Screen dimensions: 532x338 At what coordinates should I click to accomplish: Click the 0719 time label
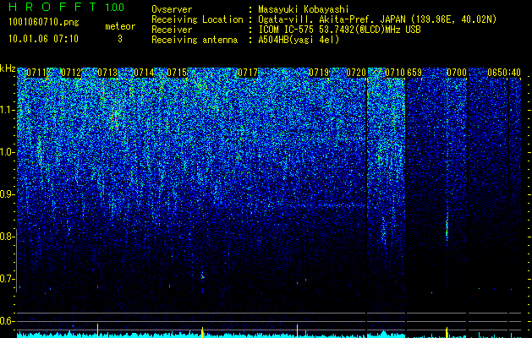pyautogui.click(x=319, y=73)
